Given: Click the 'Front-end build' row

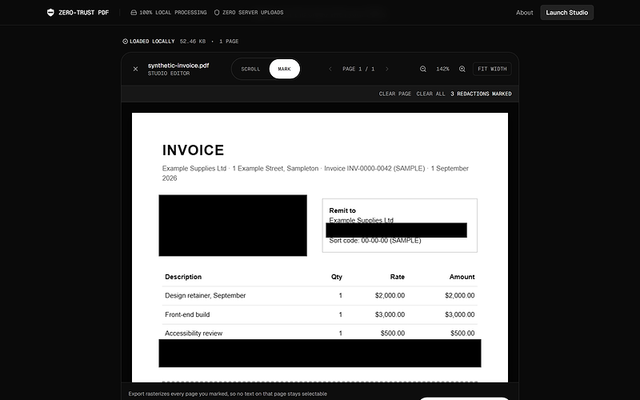Looking at the screenshot, I should tap(319, 314).
